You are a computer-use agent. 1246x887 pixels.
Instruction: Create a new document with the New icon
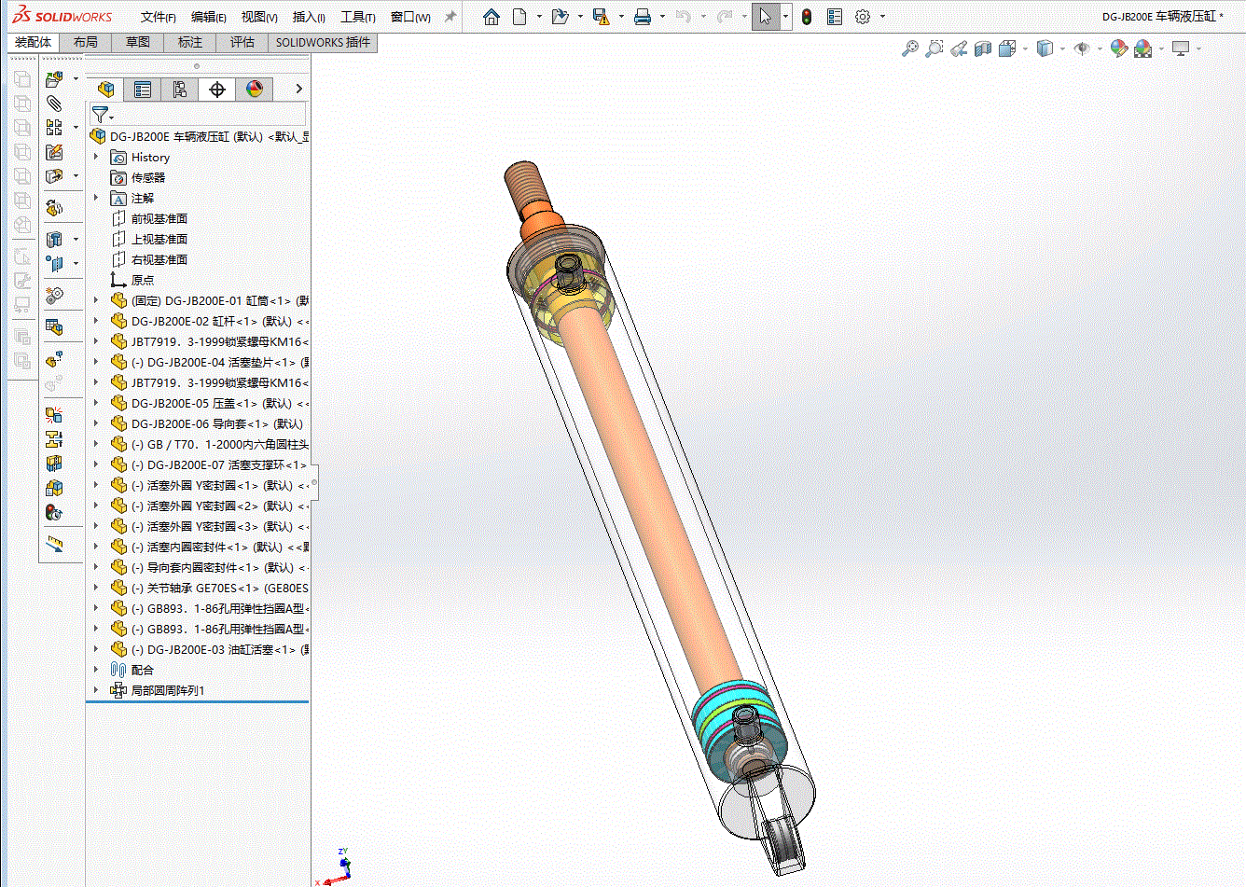[x=520, y=17]
